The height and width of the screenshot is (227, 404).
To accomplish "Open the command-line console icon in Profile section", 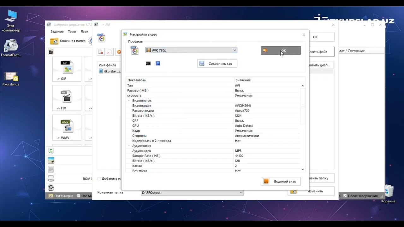I will click(x=148, y=64).
